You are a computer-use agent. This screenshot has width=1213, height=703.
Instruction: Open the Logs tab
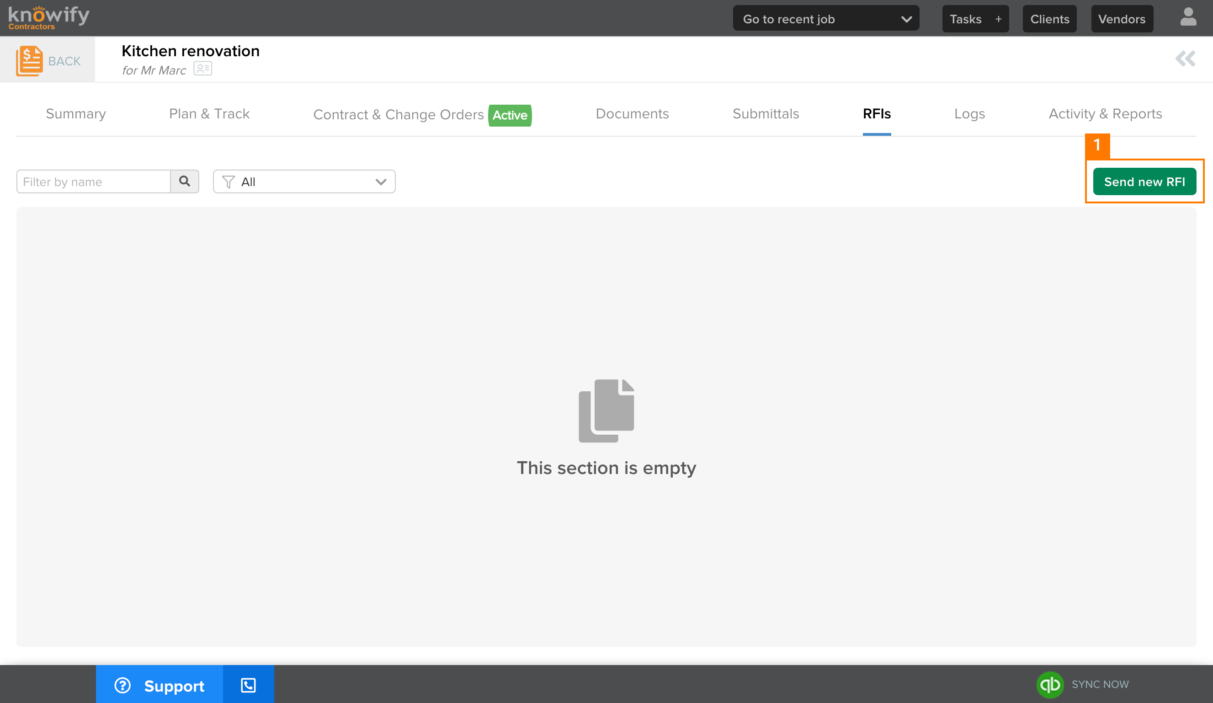point(969,114)
